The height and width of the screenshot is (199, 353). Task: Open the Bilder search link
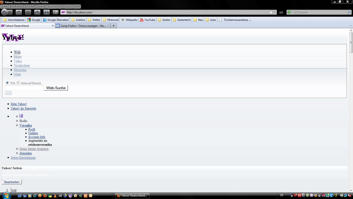[18, 57]
